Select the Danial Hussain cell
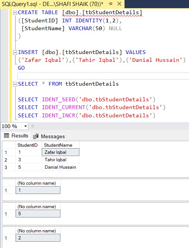Viewport: 189px width, 248px height. [61, 167]
